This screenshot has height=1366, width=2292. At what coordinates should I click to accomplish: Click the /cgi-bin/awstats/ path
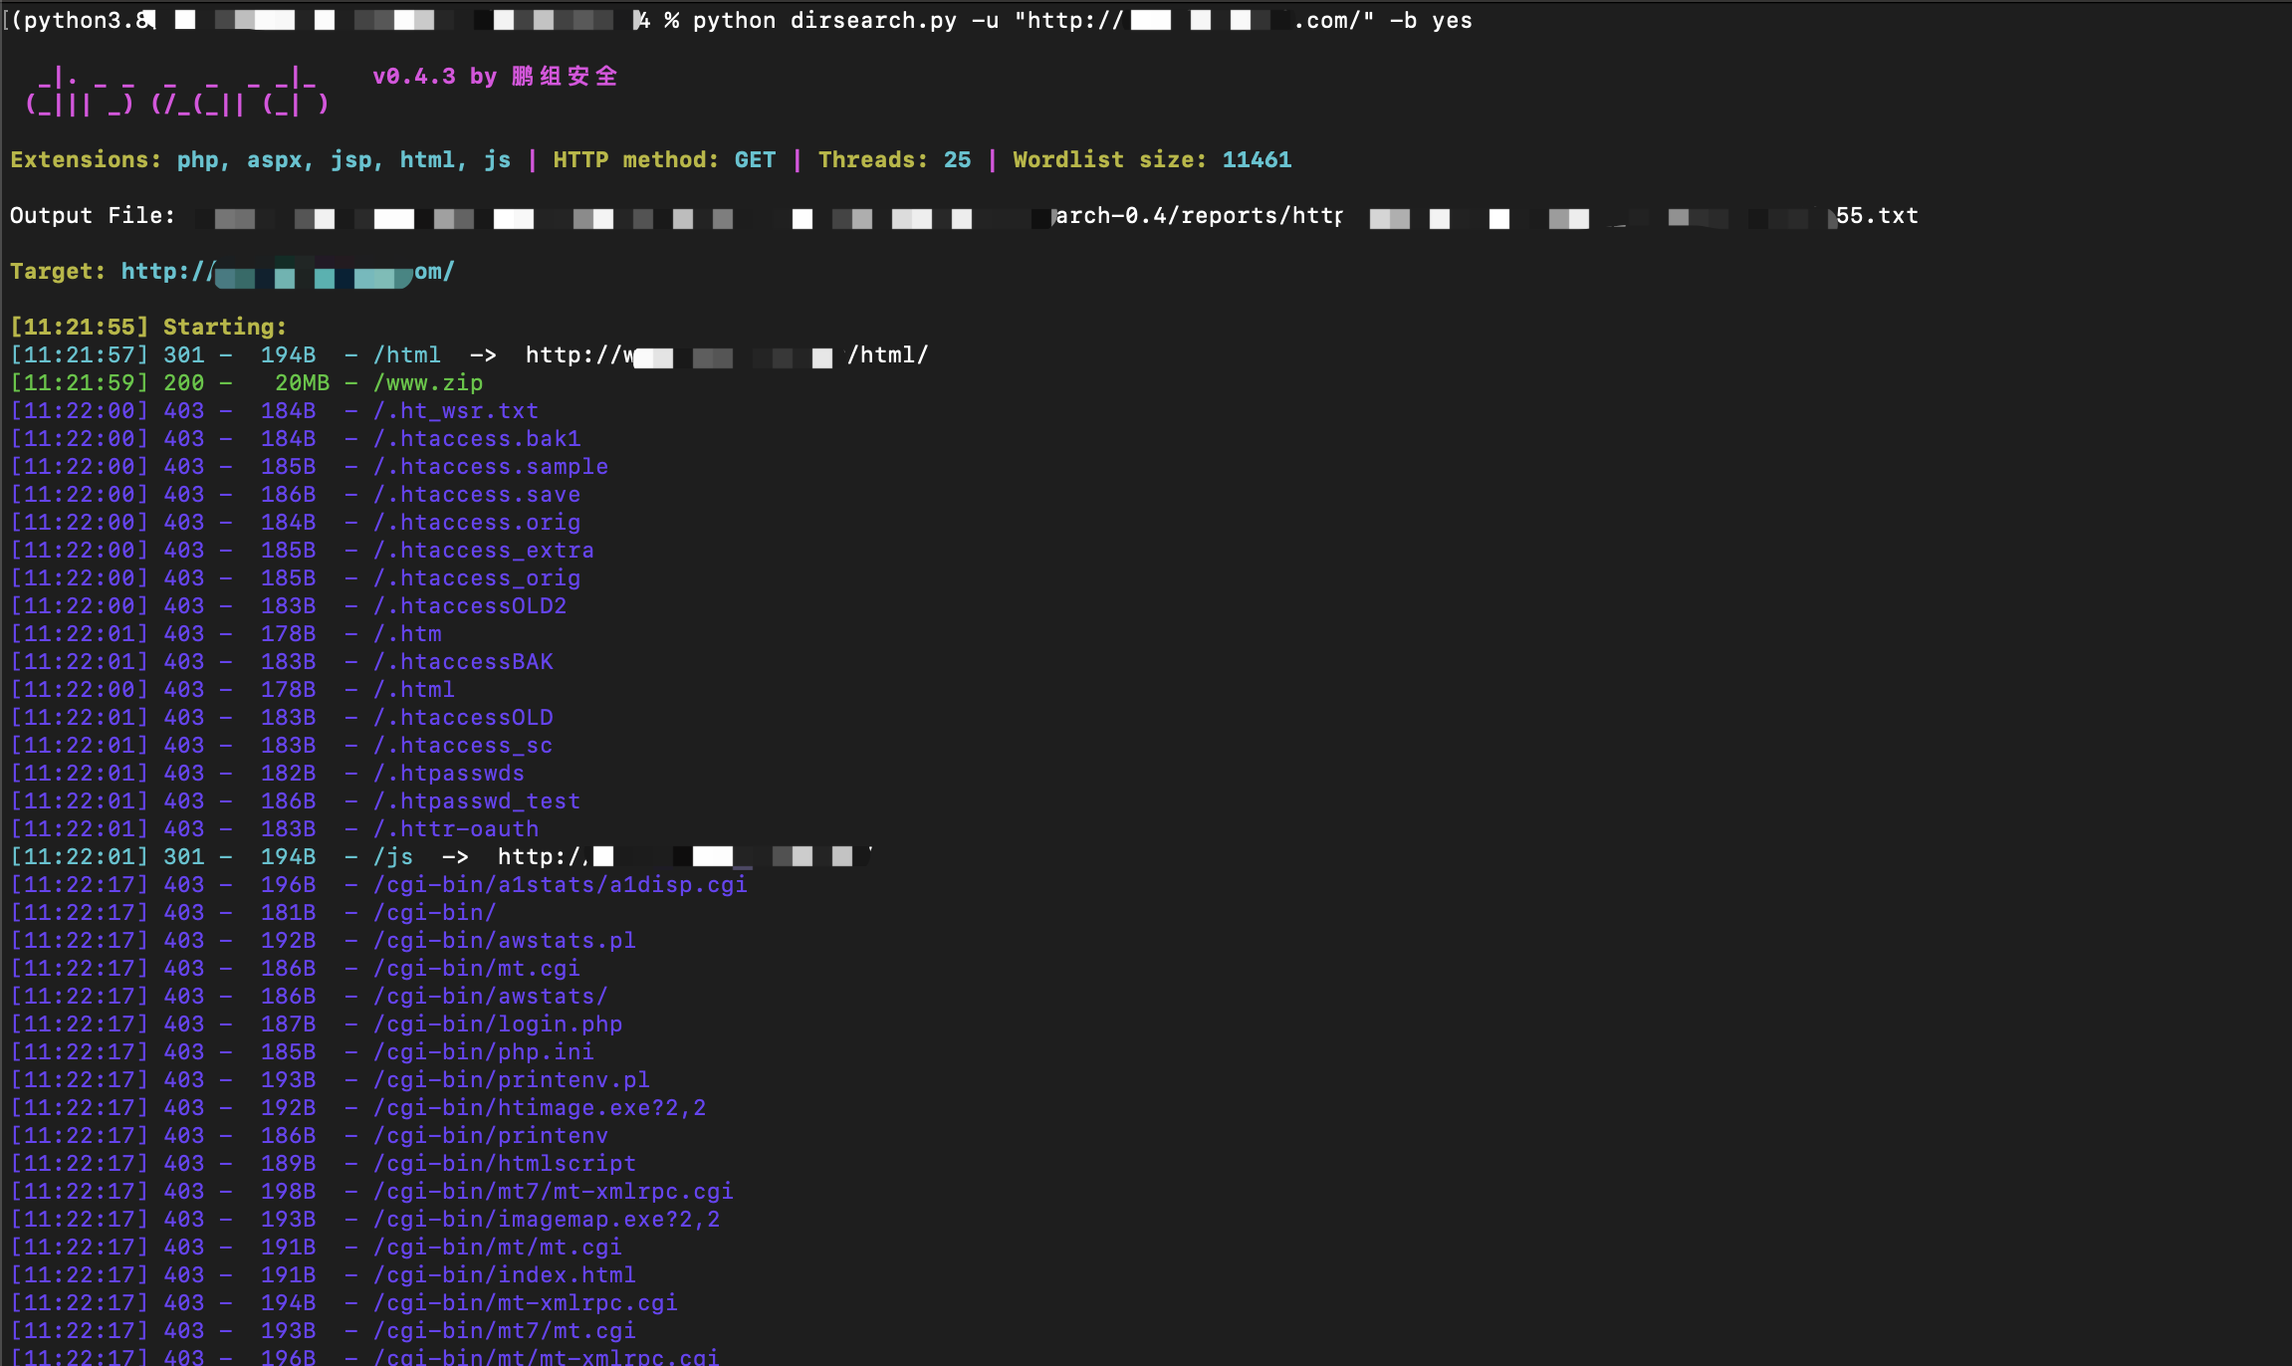click(491, 997)
